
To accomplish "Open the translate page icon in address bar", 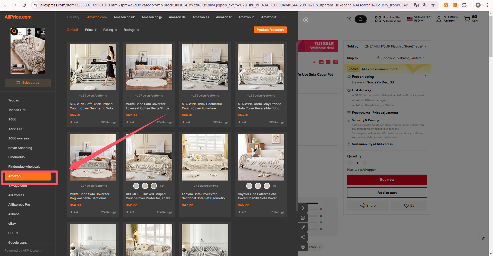I will (416, 5).
